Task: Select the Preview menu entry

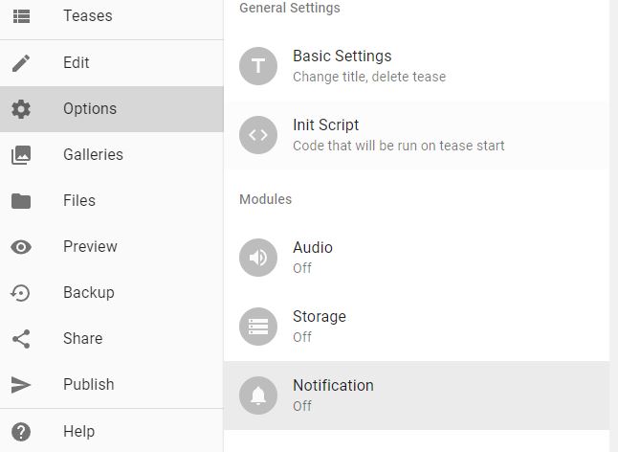Action: 112,247
